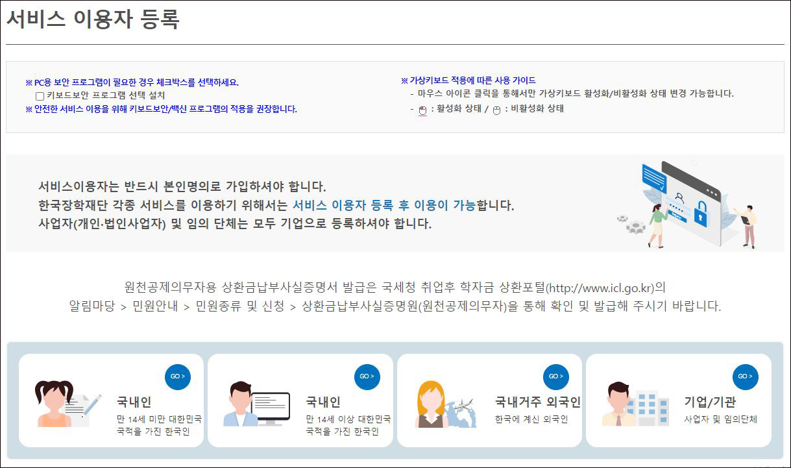Select the girl with pencil icon for under-14 국내인
791x468 pixels.
67,403
